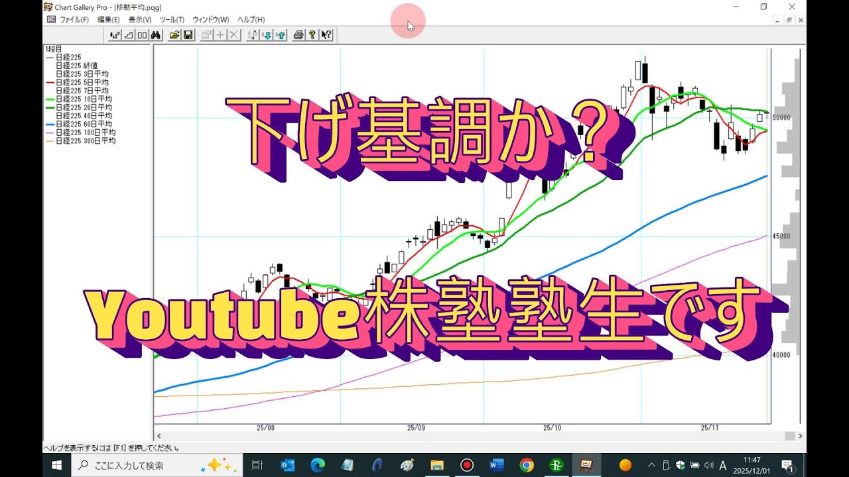This screenshot has width=849, height=477.
Task: Click the line chart style toolbar icon
Action: [x=129, y=35]
